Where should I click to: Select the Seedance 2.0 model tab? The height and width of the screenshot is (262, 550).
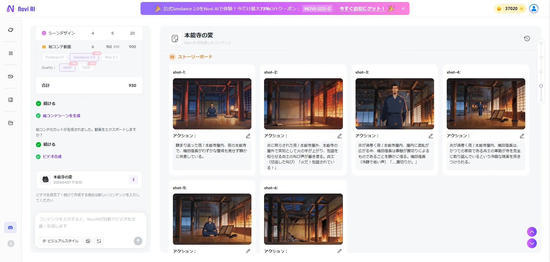point(84,57)
